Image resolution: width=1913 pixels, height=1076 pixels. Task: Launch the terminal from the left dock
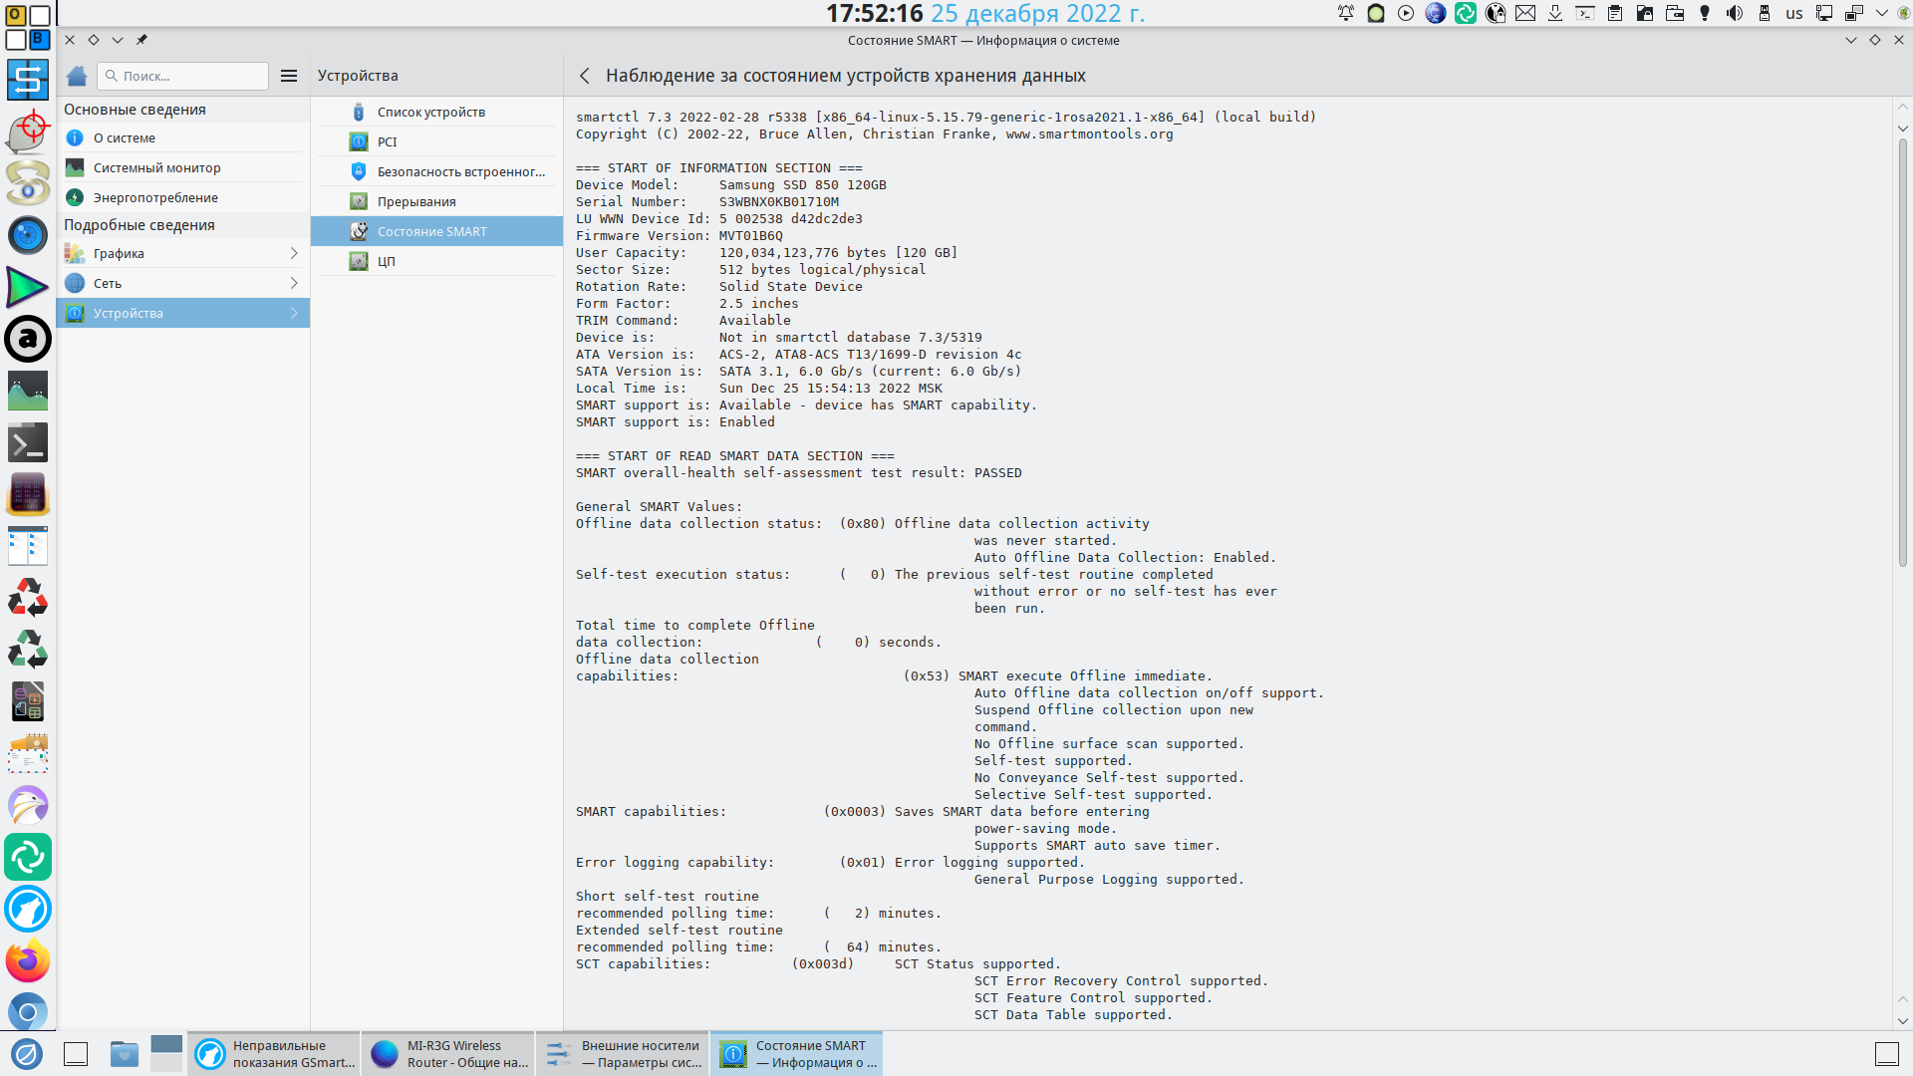27,442
